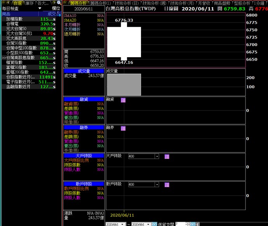Image resolution: width=268 pixels, height=226 pixels.
Task: Click the gray 成交量 volume bar
Action: [x=124, y=84]
